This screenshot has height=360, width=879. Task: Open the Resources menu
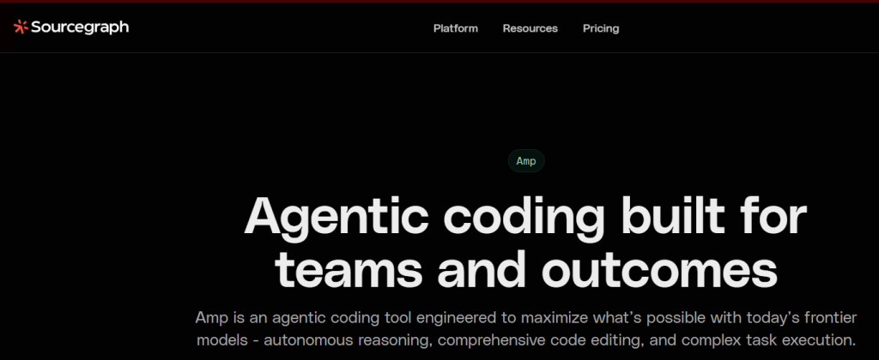pos(530,28)
